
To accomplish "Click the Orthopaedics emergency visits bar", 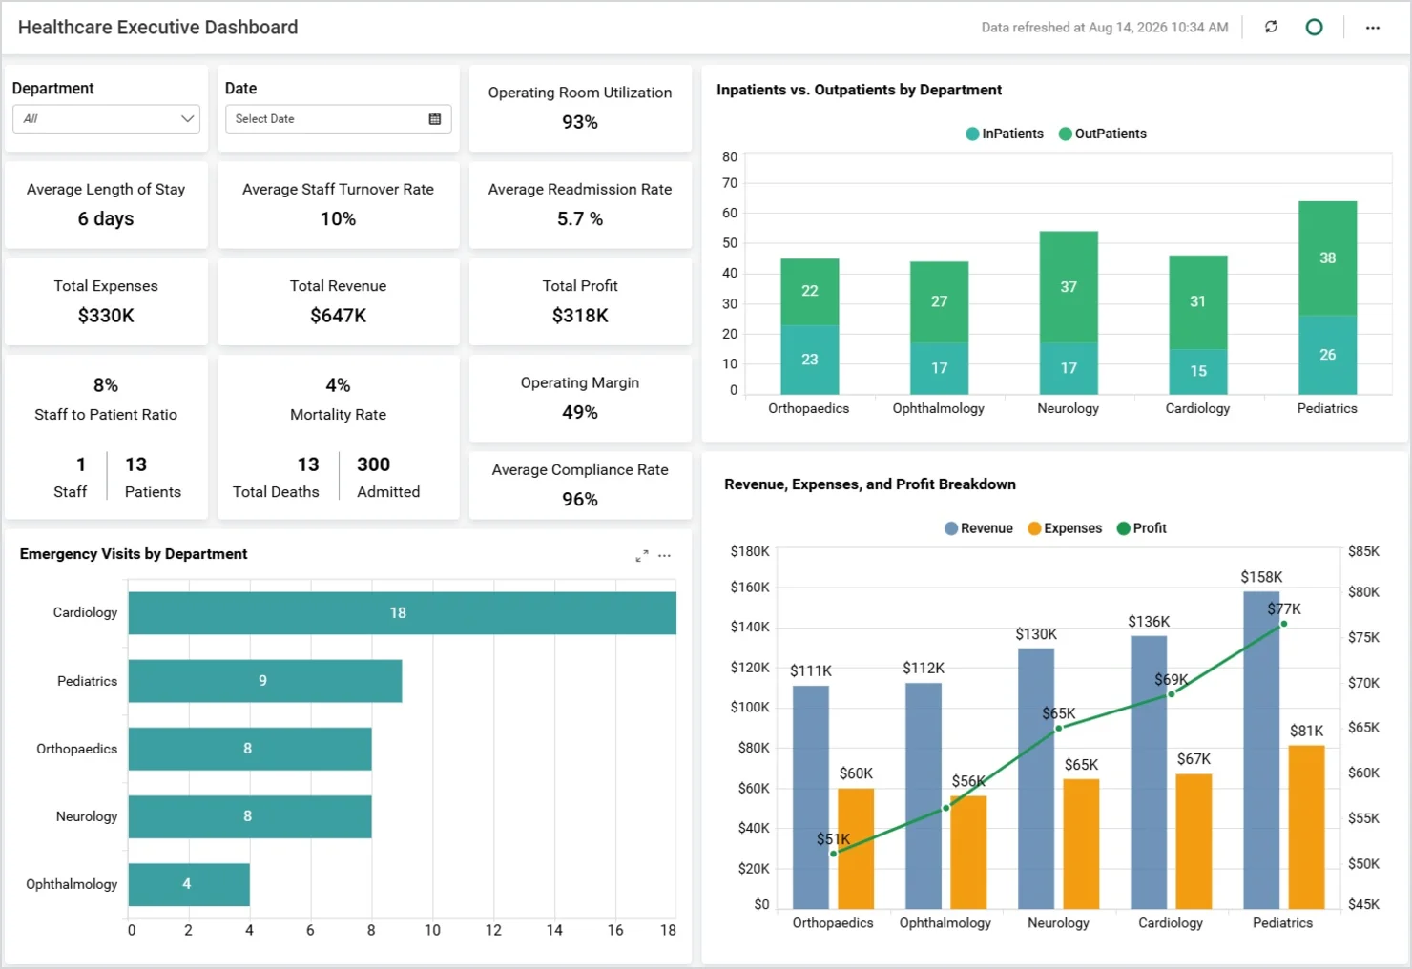I will click(x=250, y=749).
